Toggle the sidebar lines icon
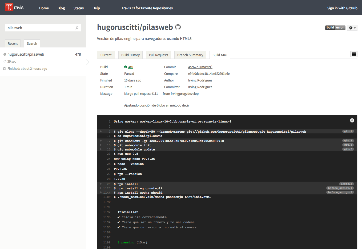 click(354, 54)
